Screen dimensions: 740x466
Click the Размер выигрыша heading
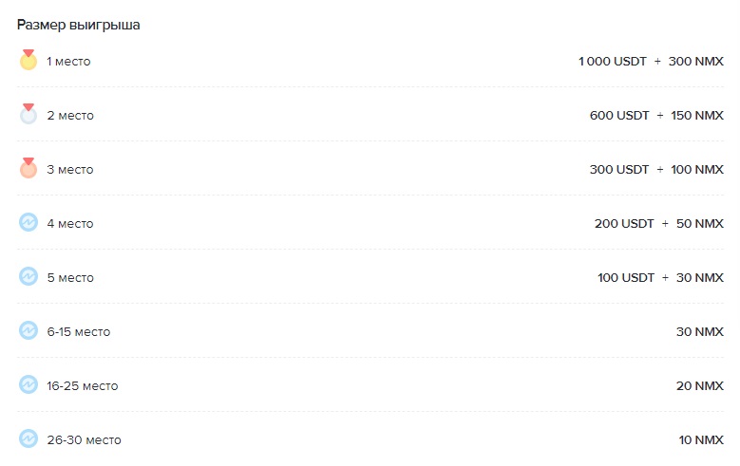click(79, 25)
